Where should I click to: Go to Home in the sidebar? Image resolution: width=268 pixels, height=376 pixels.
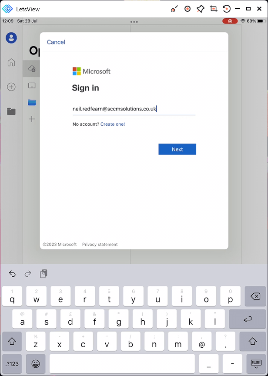[x=11, y=63]
